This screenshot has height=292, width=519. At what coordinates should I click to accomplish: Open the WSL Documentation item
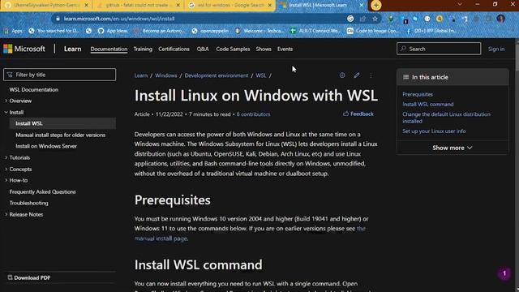tap(34, 90)
